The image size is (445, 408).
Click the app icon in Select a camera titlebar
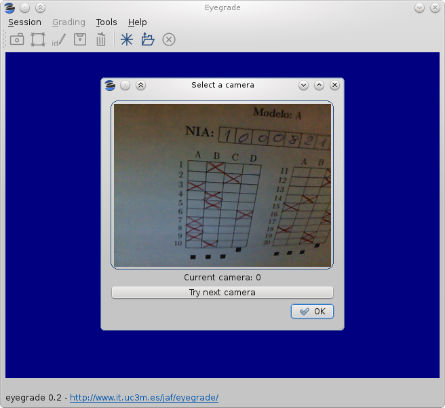pyautogui.click(x=110, y=85)
